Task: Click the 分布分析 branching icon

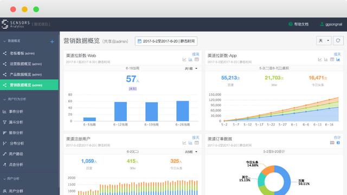Action: (4, 143)
